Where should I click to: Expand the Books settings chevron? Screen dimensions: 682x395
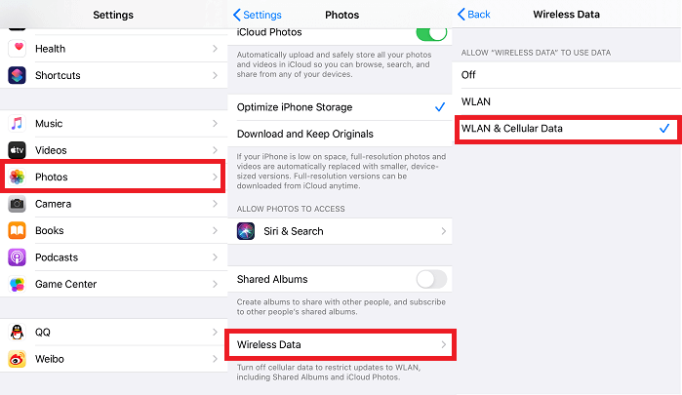tap(215, 231)
